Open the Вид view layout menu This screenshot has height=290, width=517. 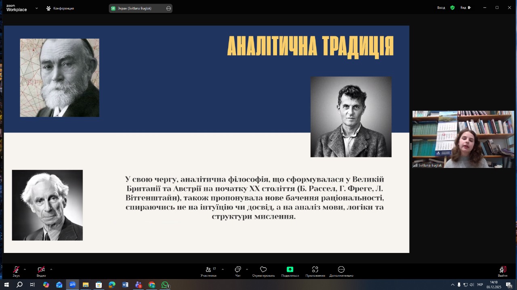[x=465, y=8]
